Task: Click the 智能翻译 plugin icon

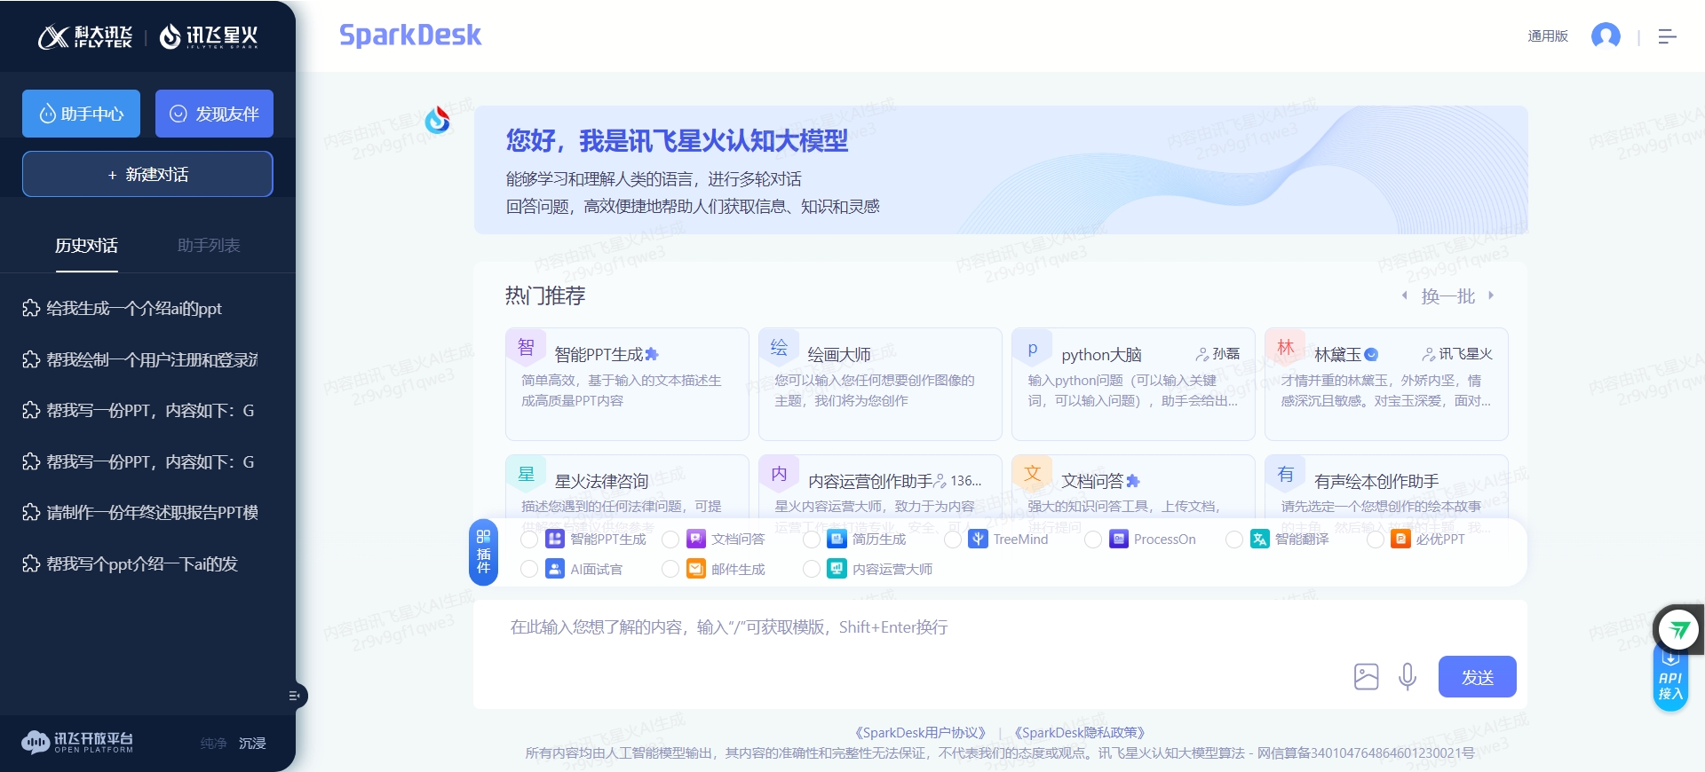Action: 1260,539
